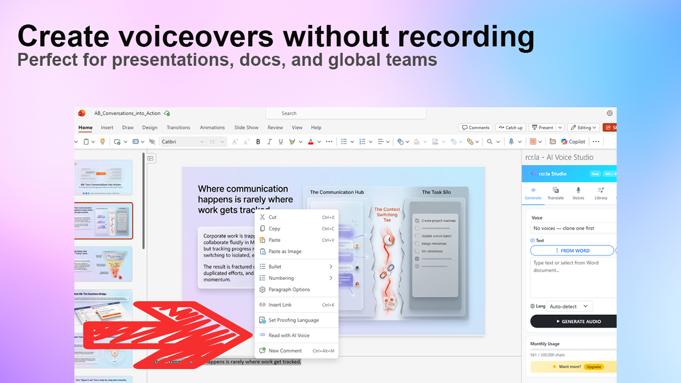681x383 pixels.
Task: Open the settings gear icon
Action: (x=610, y=113)
